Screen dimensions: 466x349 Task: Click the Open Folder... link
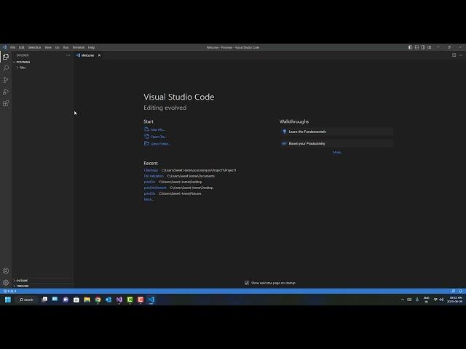pos(160,144)
